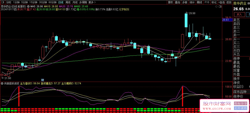Select the 5分钟 period

[24, 2]
